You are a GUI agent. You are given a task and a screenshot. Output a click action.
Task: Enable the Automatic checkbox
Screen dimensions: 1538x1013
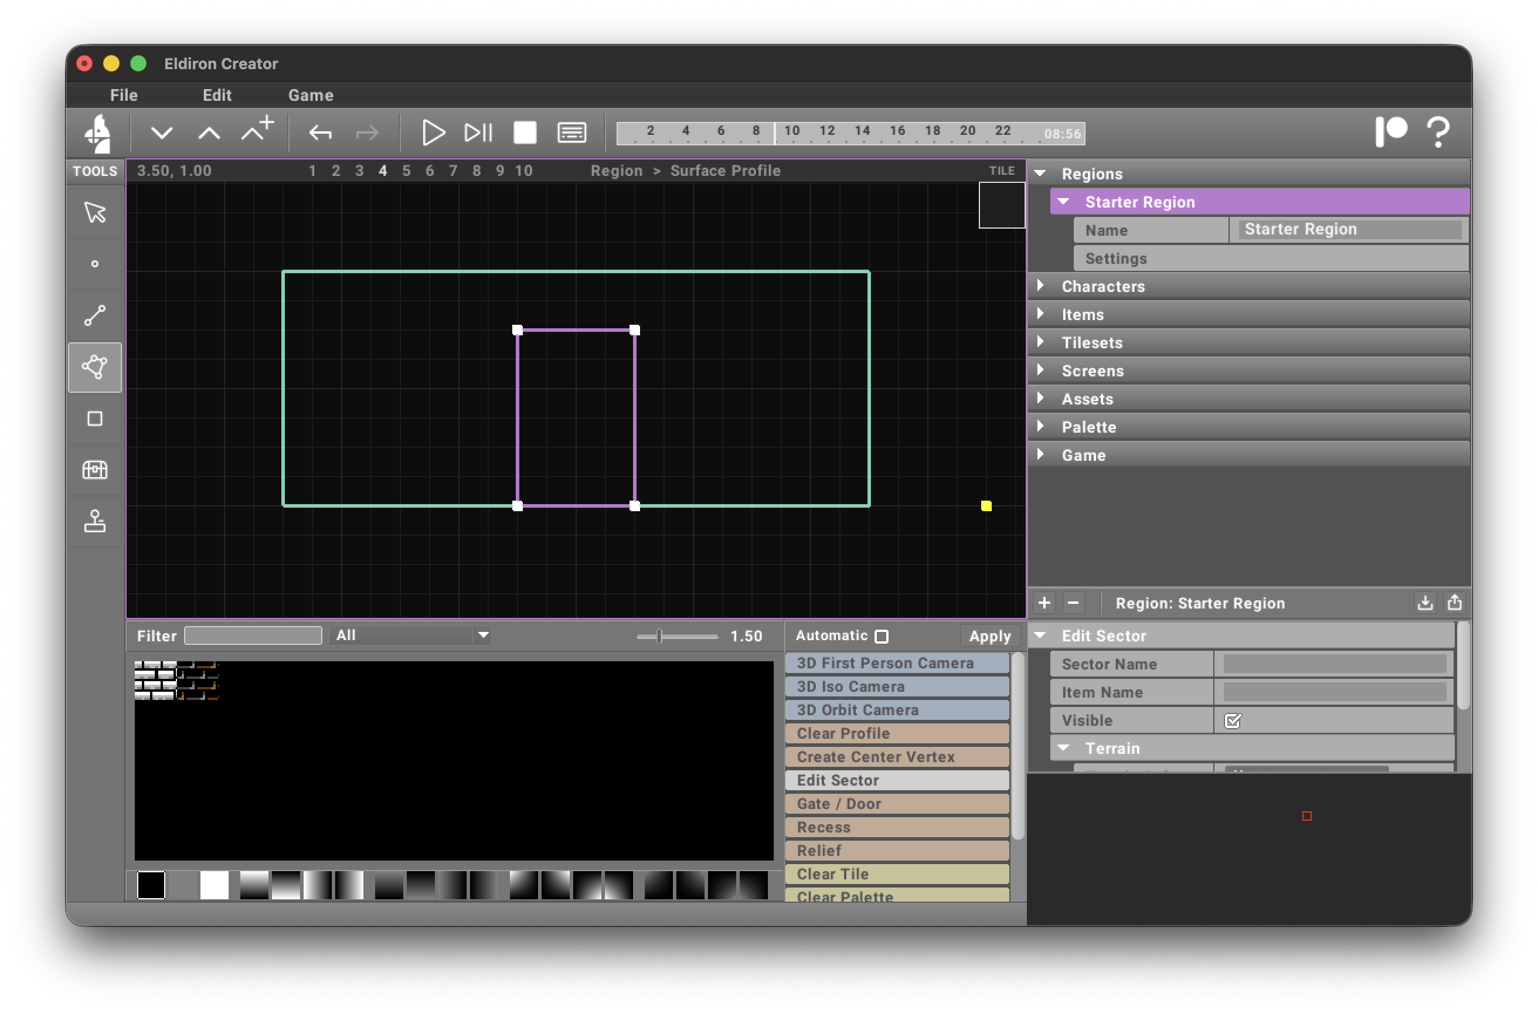pos(882,636)
